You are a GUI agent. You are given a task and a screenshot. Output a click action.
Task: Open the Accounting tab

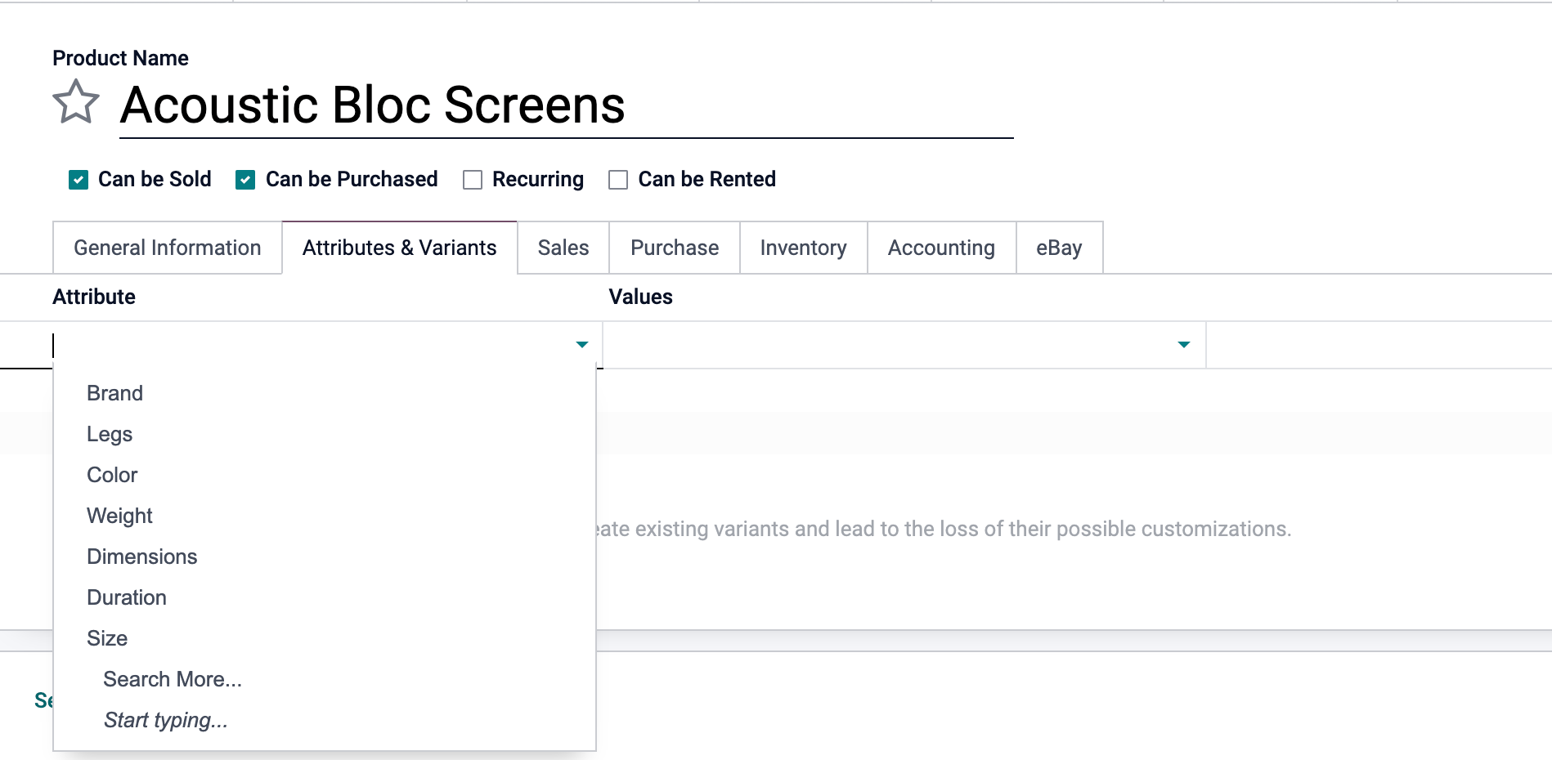[x=941, y=248]
